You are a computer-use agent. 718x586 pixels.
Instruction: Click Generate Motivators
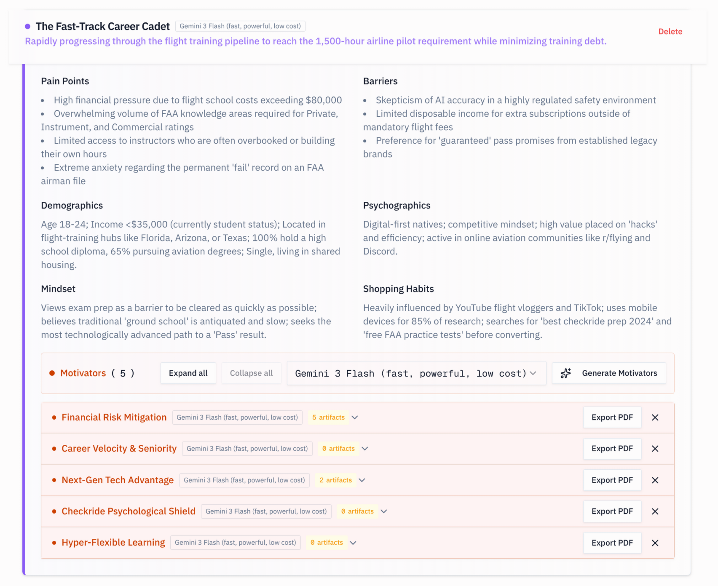point(609,373)
